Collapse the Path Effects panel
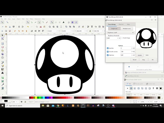The image size is (164, 123). click(162, 76)
